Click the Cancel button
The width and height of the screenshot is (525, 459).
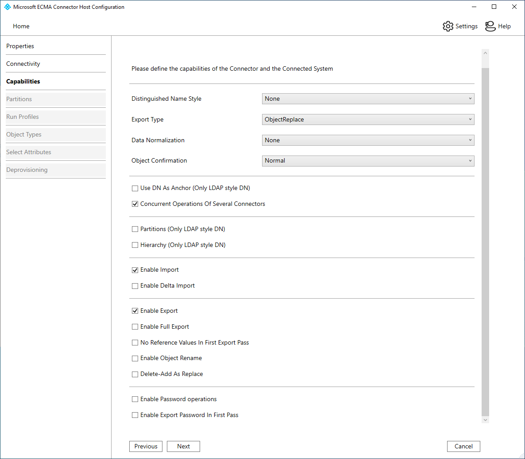click(463, 446)
